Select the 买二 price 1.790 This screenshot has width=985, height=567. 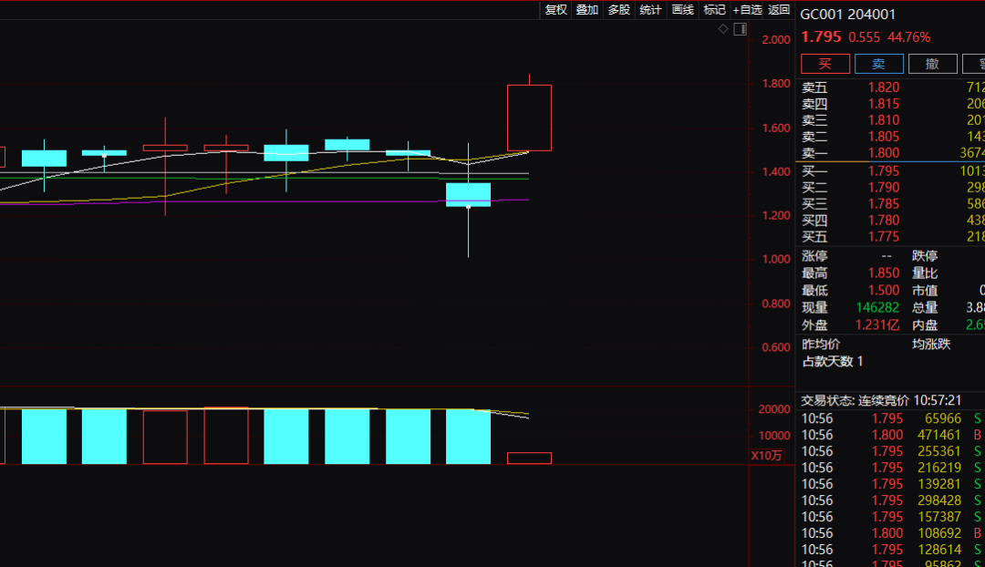(x=883, y=187)
